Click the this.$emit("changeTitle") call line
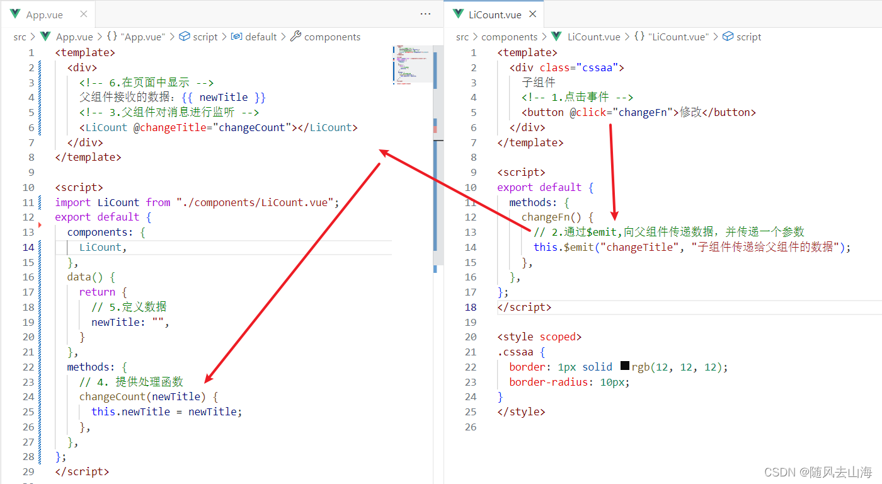882x484 pixels. (x=692, y=247)
